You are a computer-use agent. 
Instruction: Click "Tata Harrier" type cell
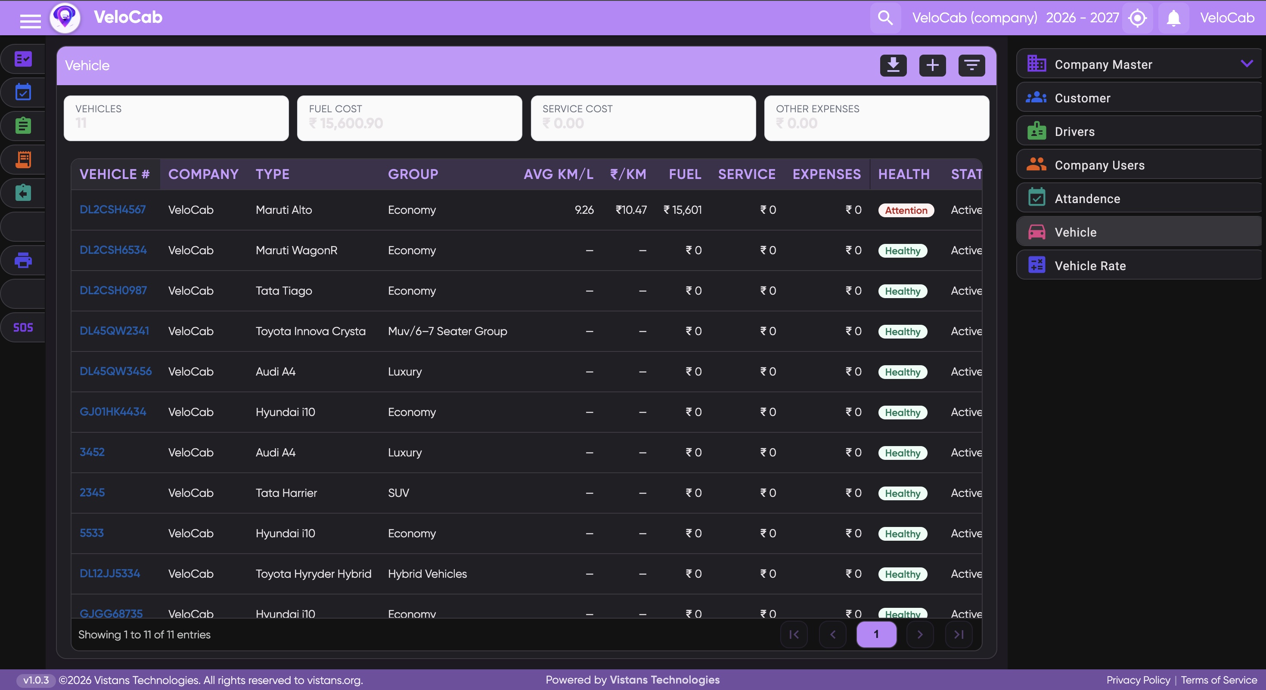tap(286, 493)
